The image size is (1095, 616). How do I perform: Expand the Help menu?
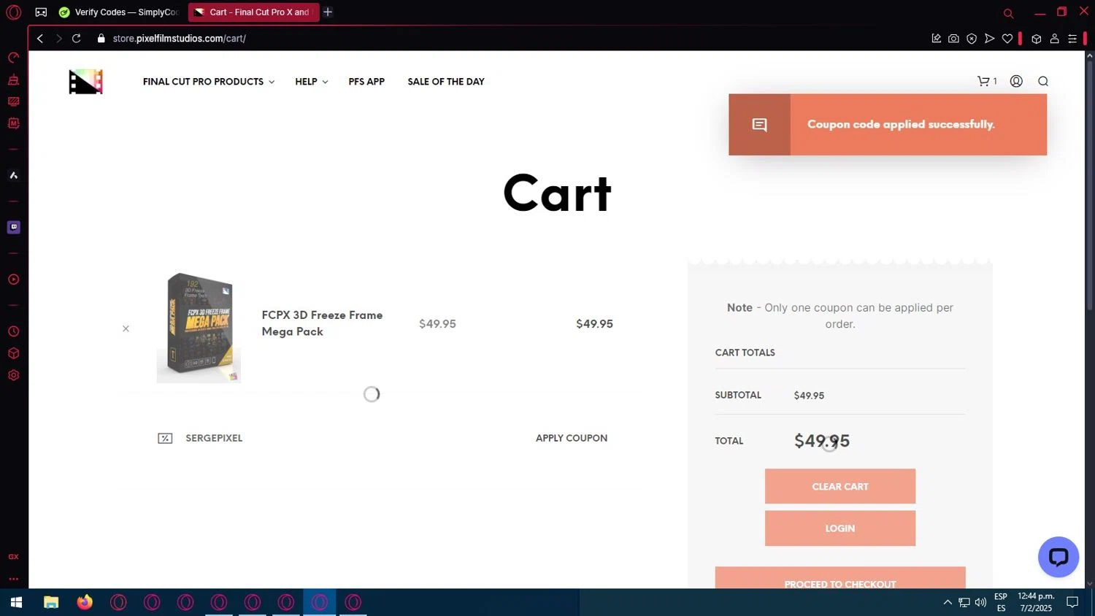[x=311, y=82]
